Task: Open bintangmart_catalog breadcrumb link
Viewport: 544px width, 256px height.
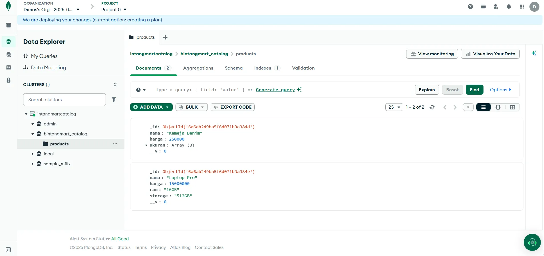Action: [x=204, y=54]
